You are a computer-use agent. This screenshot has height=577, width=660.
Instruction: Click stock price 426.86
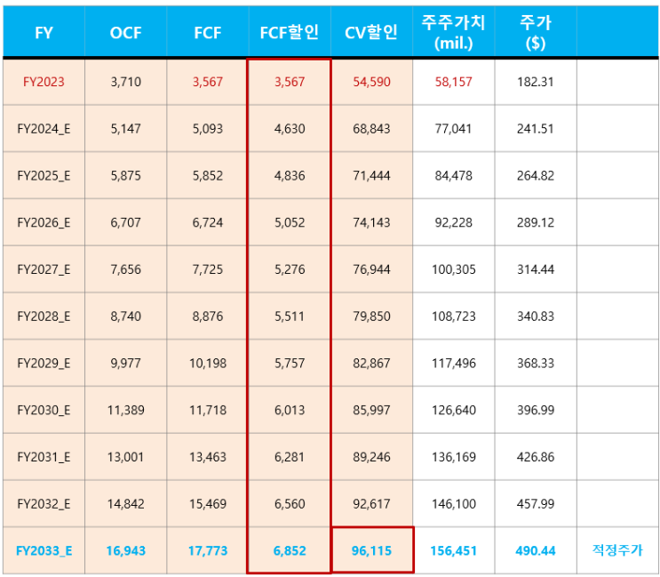coord(536,457)
